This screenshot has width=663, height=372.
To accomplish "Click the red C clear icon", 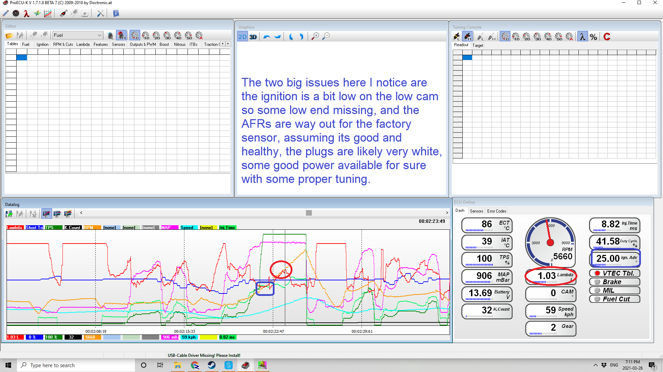I will pyautogui.click(x=607, y=37).
